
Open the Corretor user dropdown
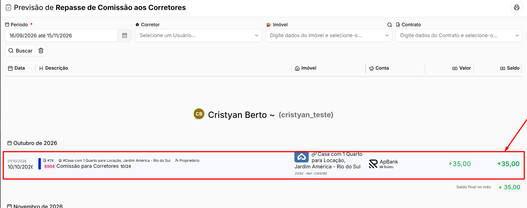pos(198,36)
